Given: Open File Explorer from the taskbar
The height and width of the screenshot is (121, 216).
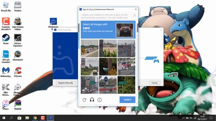Looking at the screenshot, I should (x=27, y=118).
